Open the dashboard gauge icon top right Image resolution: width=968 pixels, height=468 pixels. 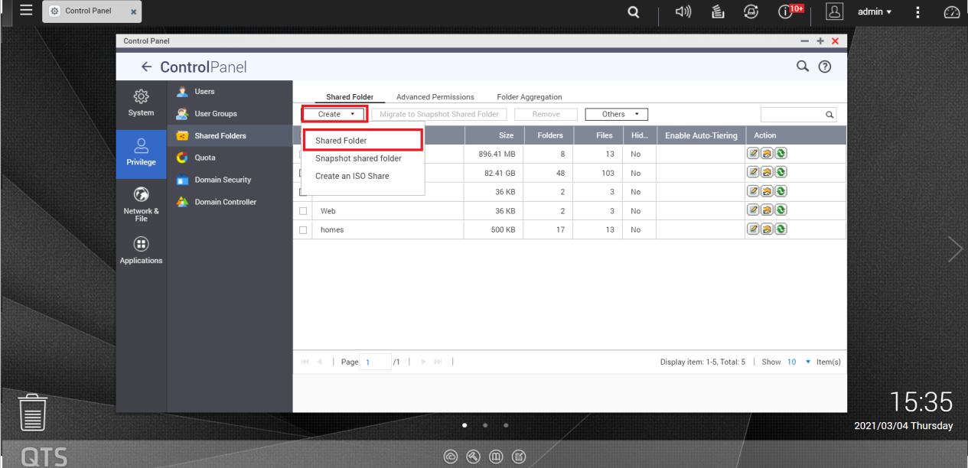click(950, 11)
